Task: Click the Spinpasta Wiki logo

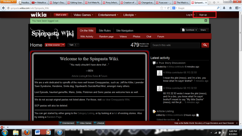Action: tap(53, 33)
